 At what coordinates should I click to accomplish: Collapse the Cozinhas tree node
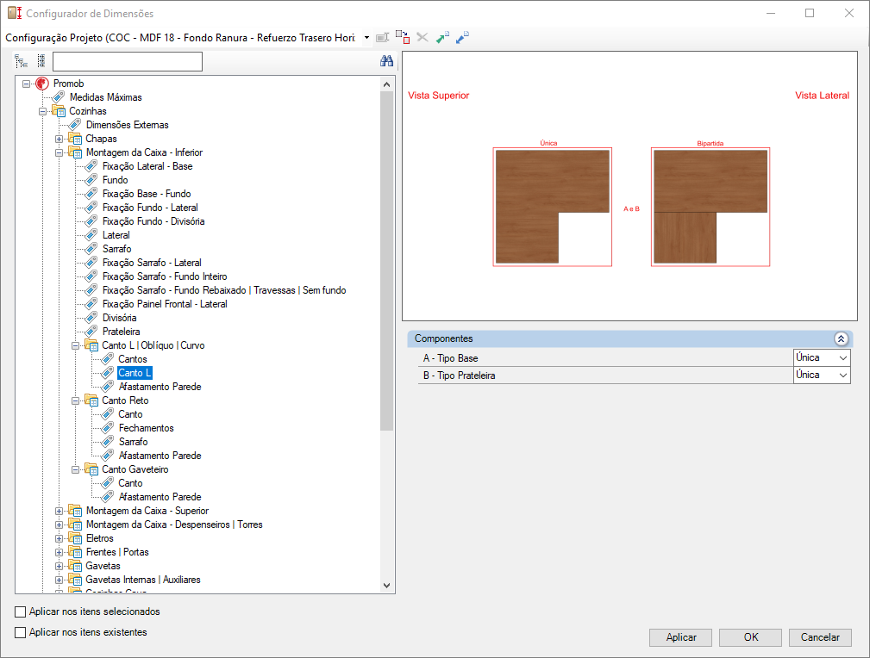(x=43, y=111)
